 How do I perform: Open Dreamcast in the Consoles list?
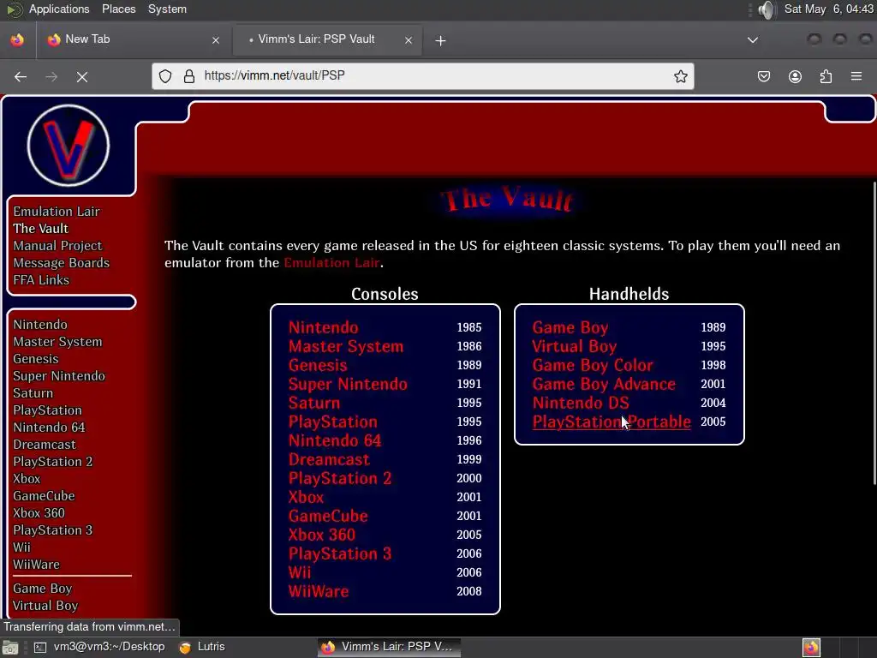tap(329, 459)
